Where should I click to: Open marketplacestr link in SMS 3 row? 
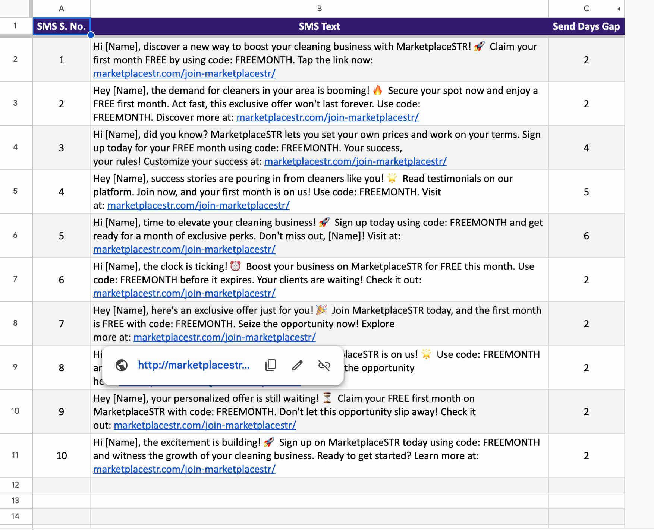pos(355,161)
